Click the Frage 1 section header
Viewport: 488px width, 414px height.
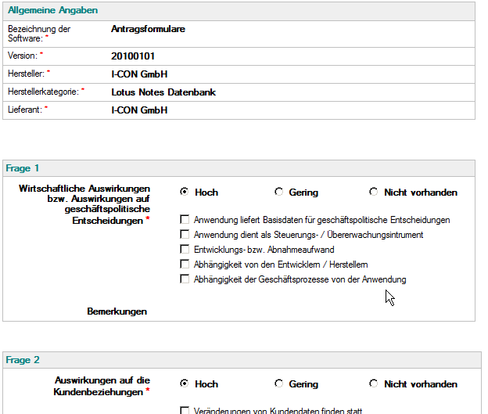click(239, 168)
